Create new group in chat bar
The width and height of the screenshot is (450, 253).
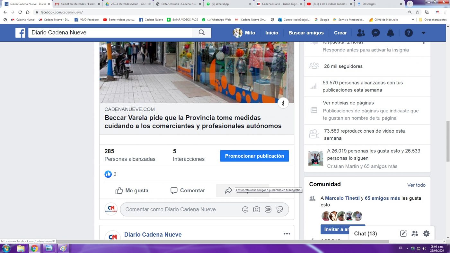(x=415, y=233)
